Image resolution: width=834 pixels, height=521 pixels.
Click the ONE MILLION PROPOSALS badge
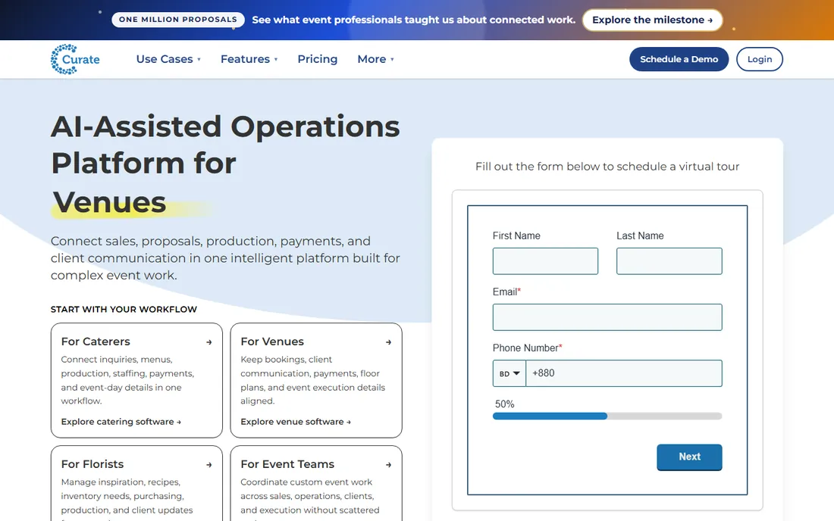[178, 20]
